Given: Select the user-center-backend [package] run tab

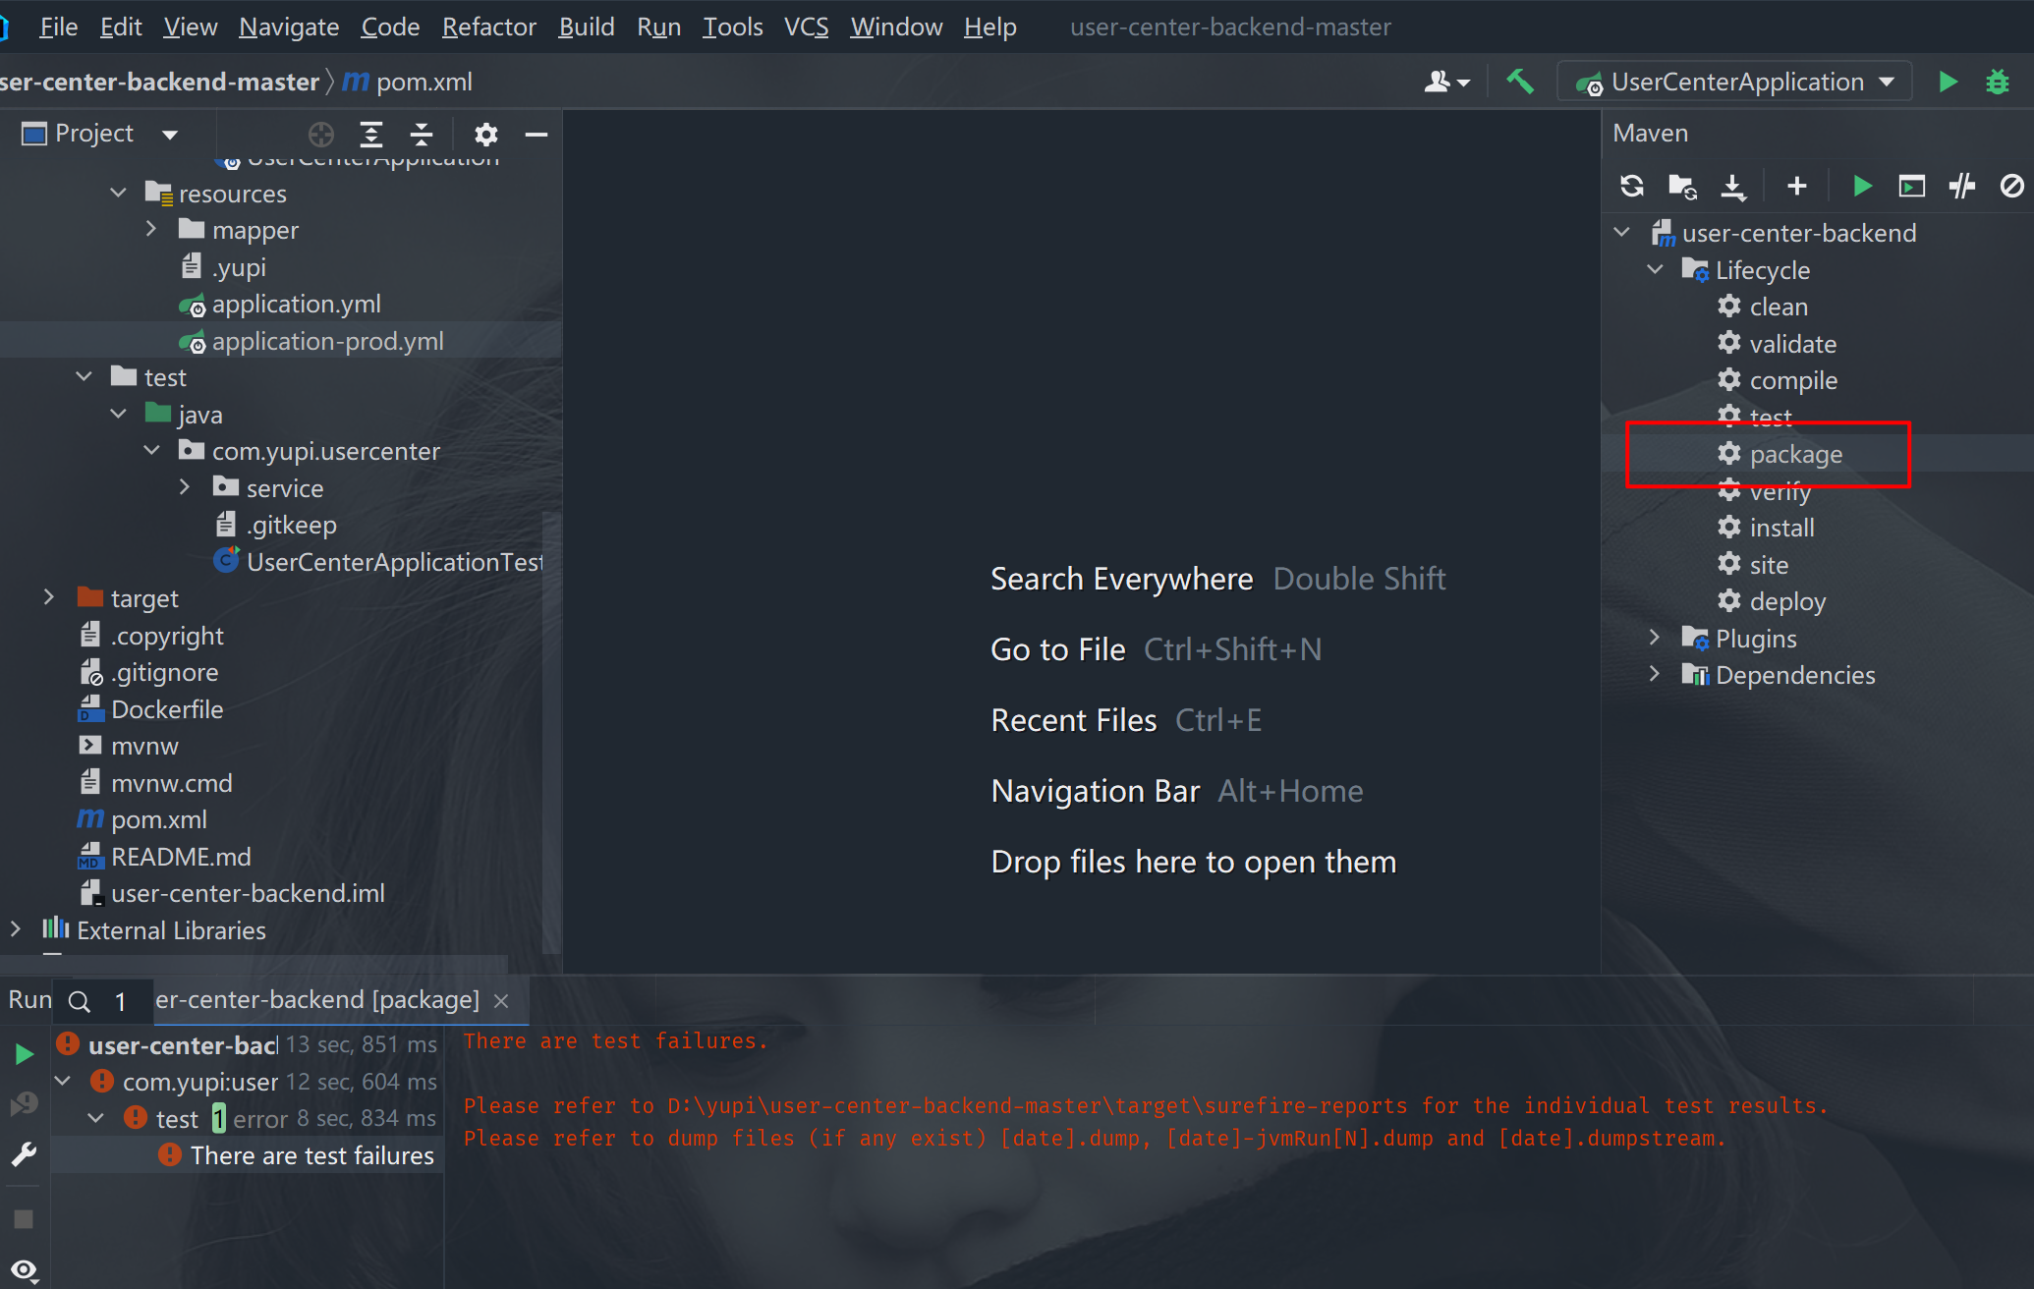Looking at the screenshot, I should [317, 1000].
